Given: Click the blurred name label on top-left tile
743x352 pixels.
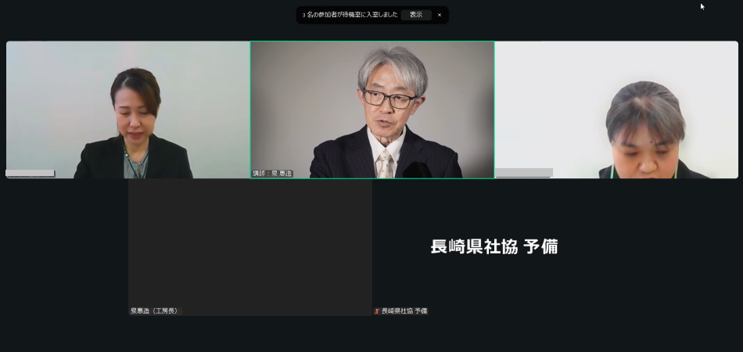Looking at the screenshot, I should point(31,174).
